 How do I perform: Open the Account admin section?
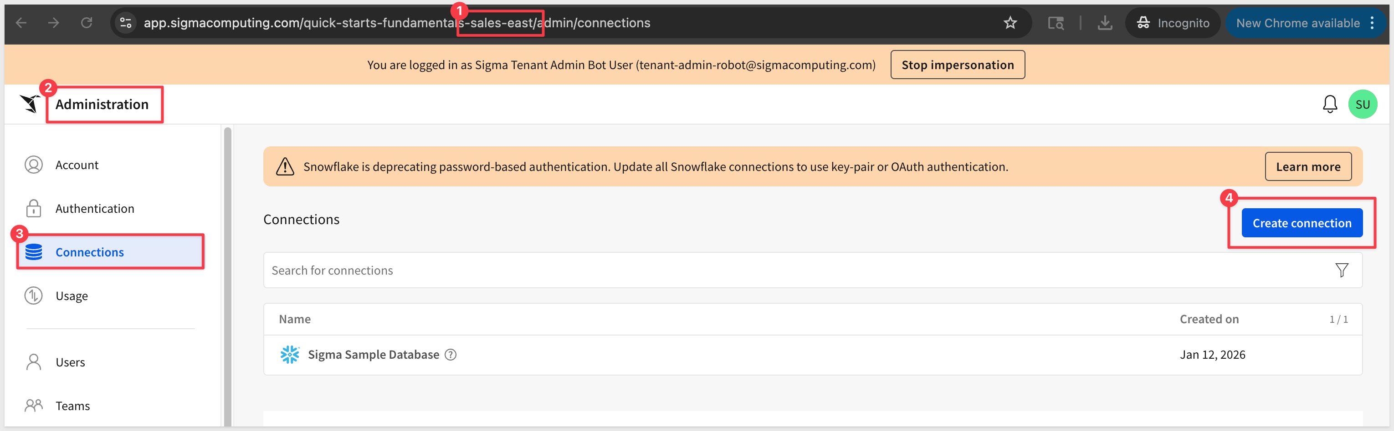click(77, 165)
